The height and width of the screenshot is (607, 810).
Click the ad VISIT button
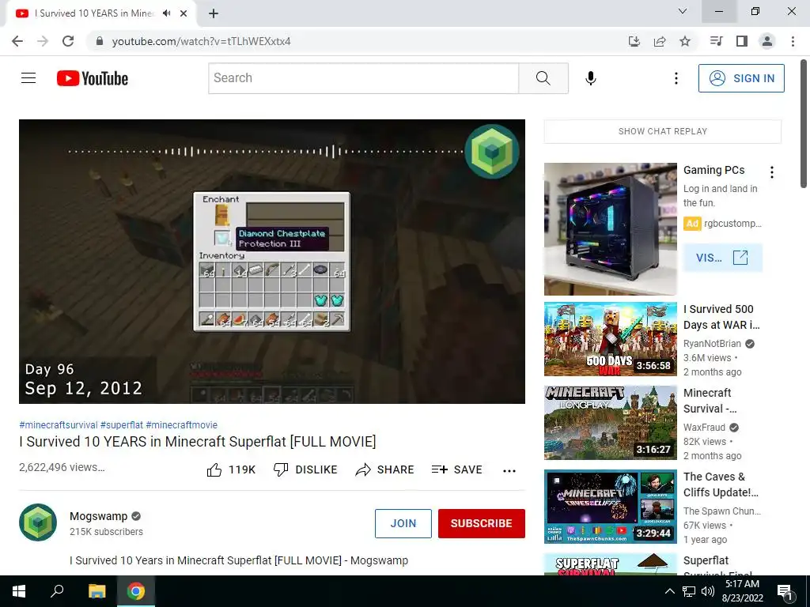pyautogui.click(x=722, y=258)
